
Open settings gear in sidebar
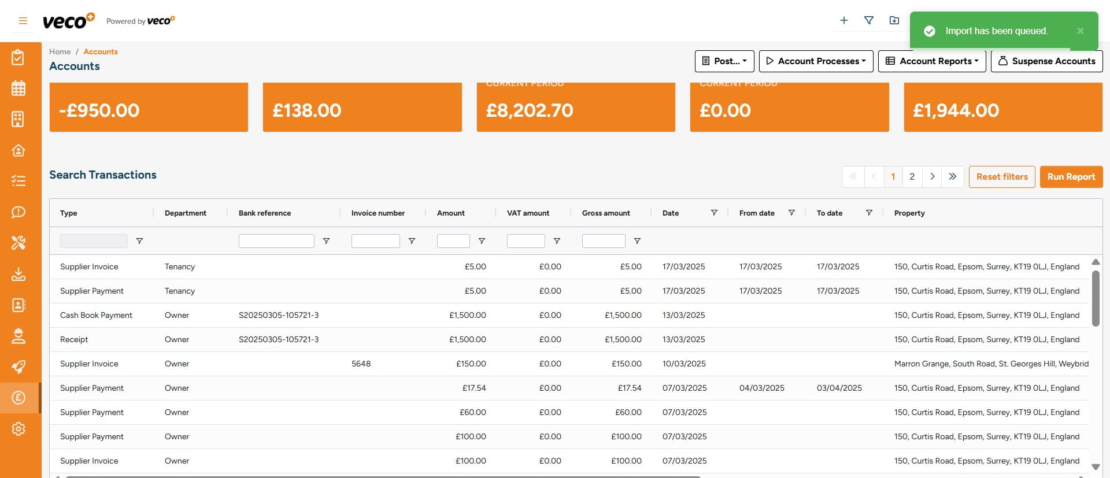click(18, 429)
